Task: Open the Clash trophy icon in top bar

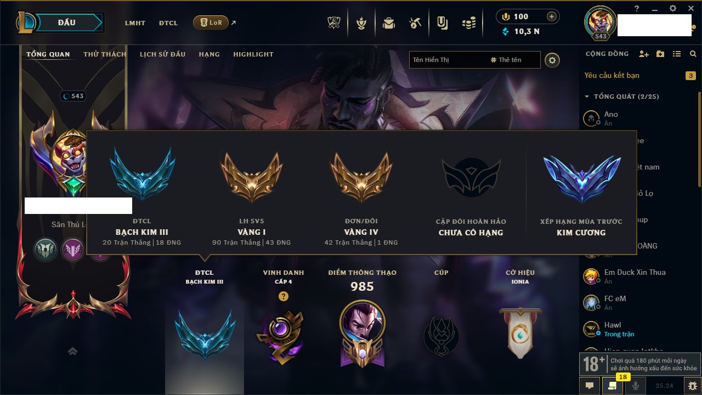Action: 334,23
